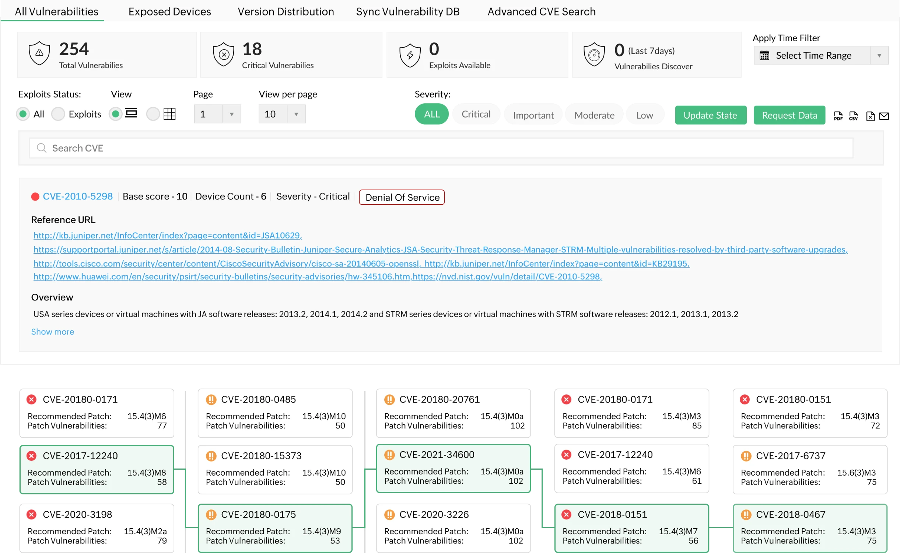Select the Exploits radio button

(x=58, y=114)
